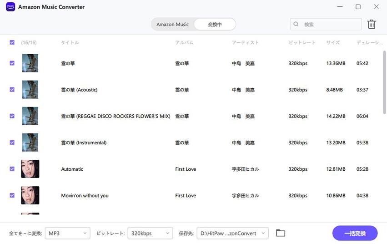
Task: Click the Movin'on without you cover thumbnail
Action: (x=30, y=195)
